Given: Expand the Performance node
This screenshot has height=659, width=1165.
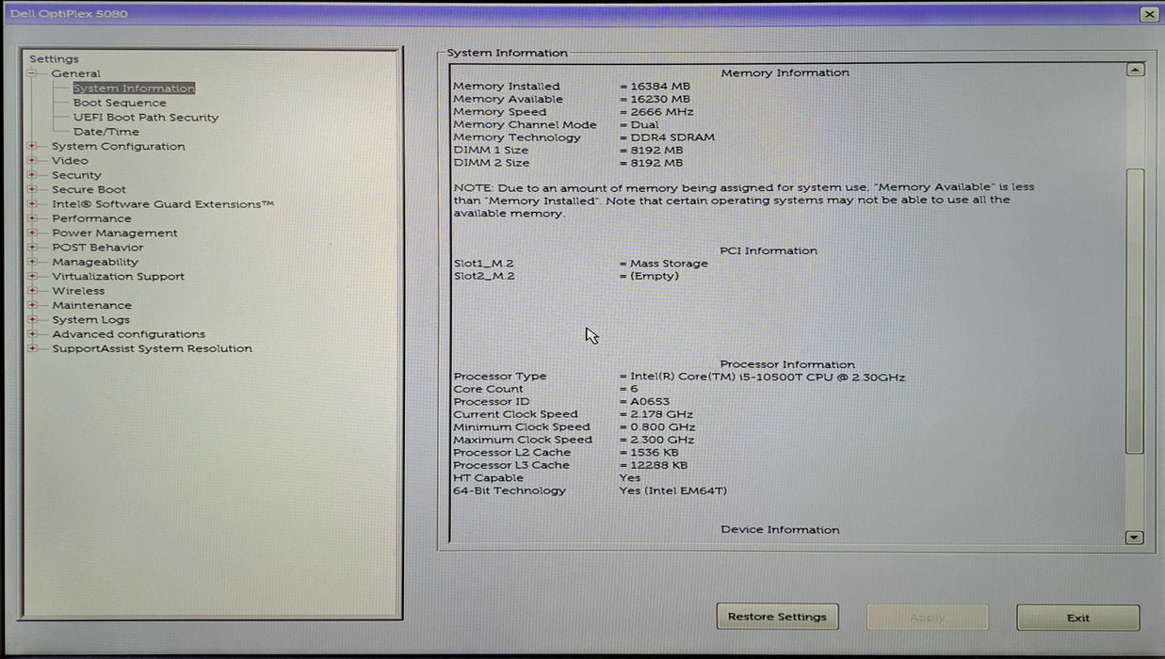Looking at the screenshot, I should [32, 218].
